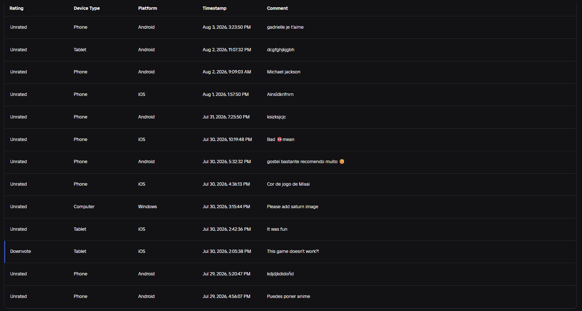Click the Comment column header
582x311 pixels.
pos(277,8)
